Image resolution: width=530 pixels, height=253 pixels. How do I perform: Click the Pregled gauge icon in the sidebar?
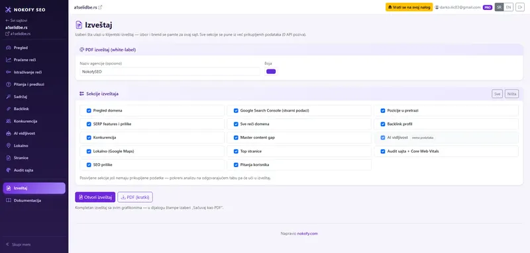[9, 48]
